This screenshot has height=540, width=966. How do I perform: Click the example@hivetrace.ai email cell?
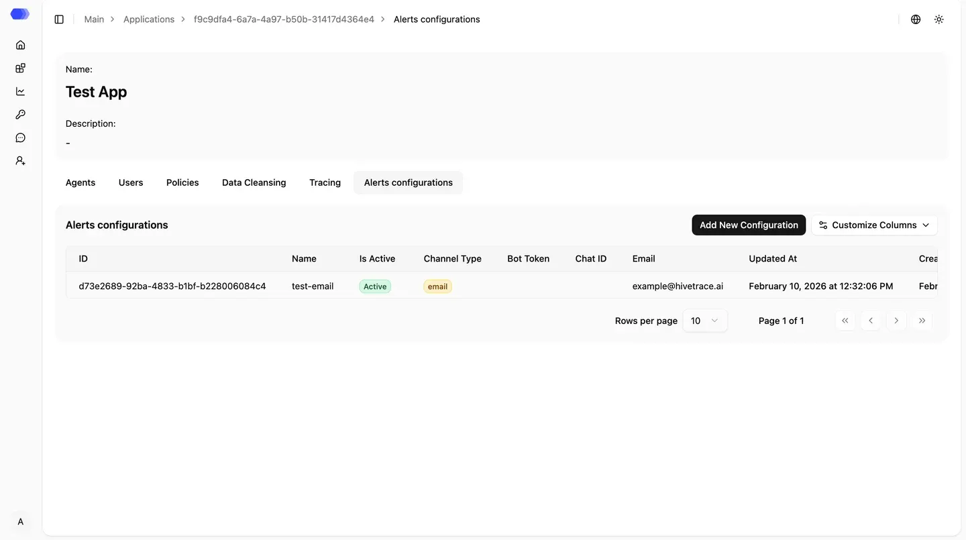[x=678, y=286]
